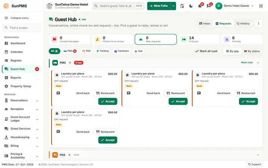Expand Guest Account Ledger module
The image size is (268, 168).
pyautogui.click(x=22, y=119)
